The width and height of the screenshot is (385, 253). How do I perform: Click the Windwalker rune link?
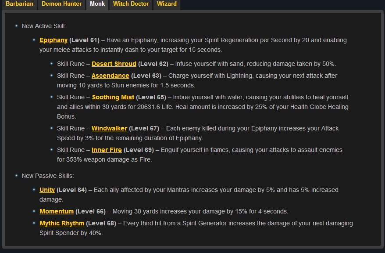click(x=109, y=128)
